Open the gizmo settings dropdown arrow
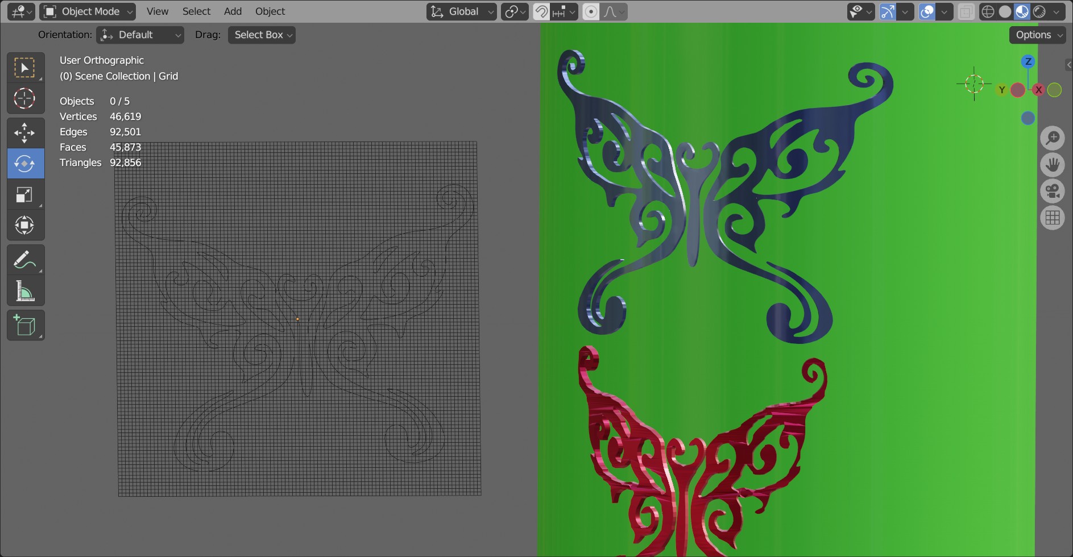 905,11
